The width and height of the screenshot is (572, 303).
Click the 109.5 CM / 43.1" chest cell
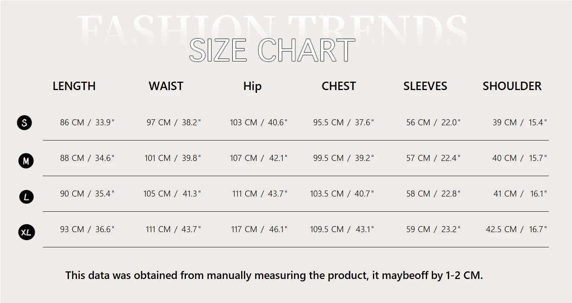pyautogui.click(x=342, y=229)
